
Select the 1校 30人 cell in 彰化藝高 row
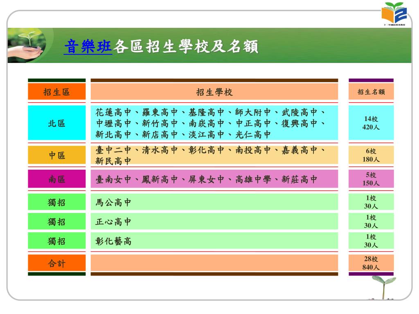[371, 241]
